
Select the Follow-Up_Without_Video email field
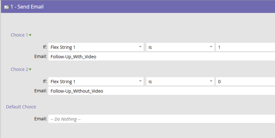coord(161,91)
